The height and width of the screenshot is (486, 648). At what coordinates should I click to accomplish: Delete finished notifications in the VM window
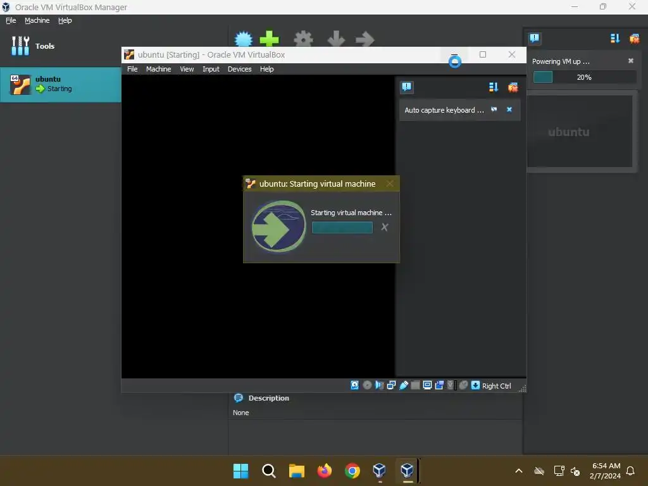(513, 87)
